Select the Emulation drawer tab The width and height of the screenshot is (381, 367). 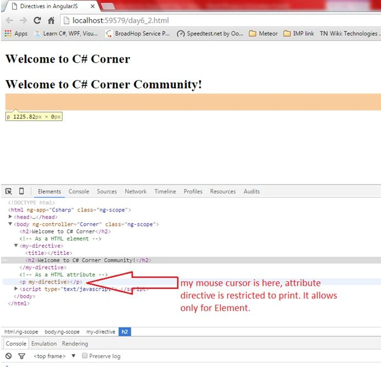click(44, 344)
